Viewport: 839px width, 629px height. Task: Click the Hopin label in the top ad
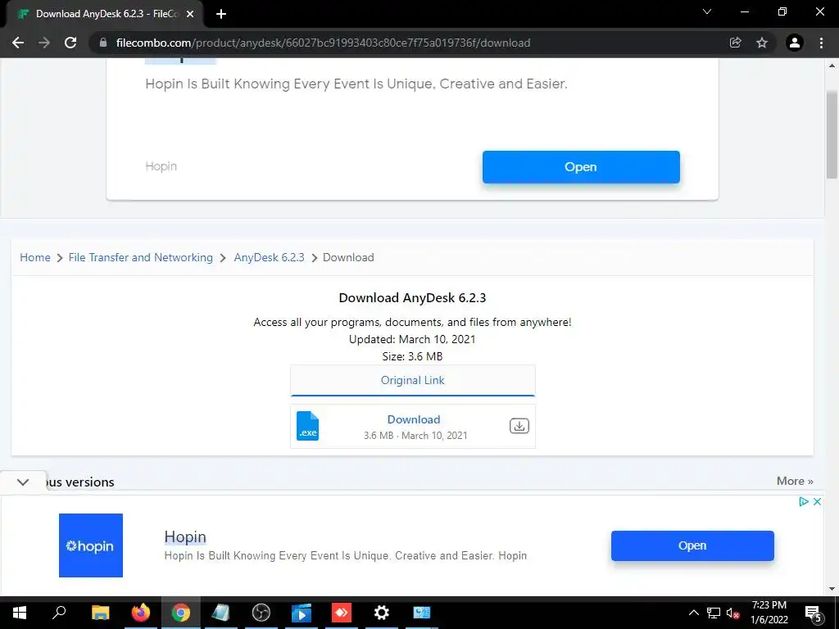point(161,166)
